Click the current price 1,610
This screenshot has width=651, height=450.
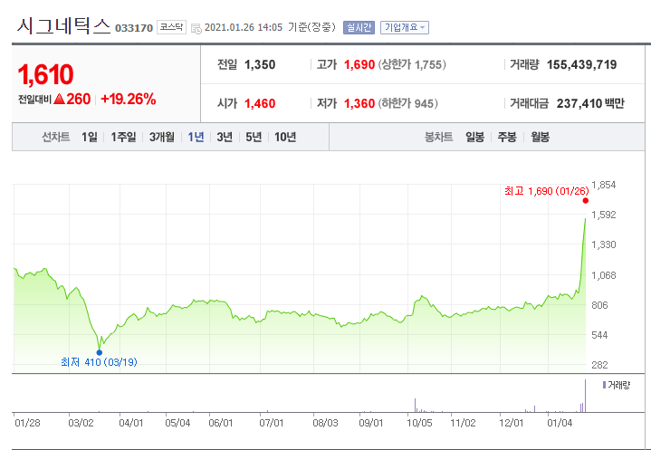45,75
